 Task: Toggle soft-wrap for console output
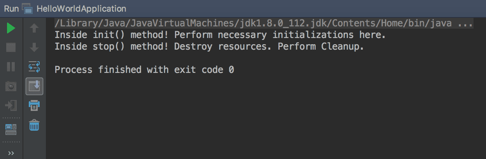[35, 67]
